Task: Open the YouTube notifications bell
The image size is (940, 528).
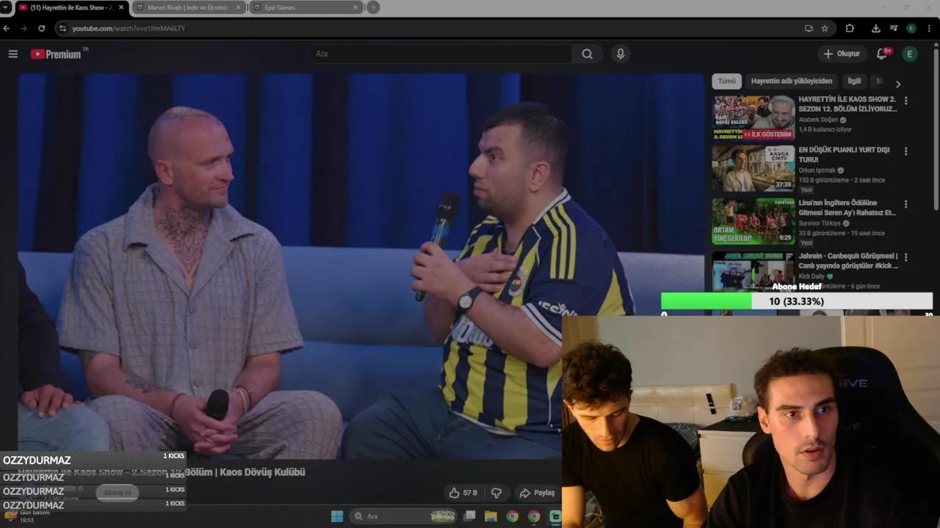Action: pos(882,54)
